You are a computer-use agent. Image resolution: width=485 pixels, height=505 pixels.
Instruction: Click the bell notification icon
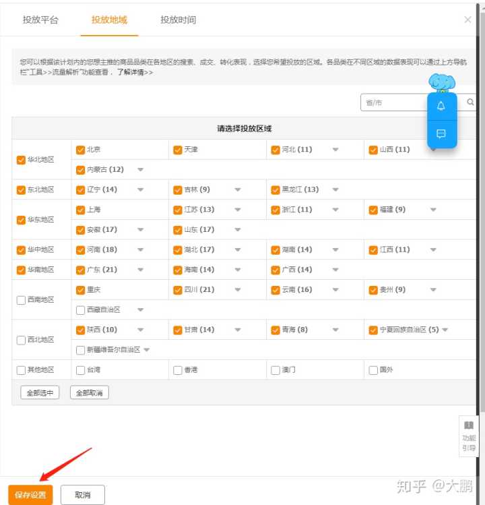point(441,106)
